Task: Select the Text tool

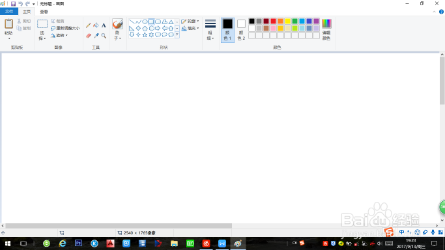Action: coord(104,25)
